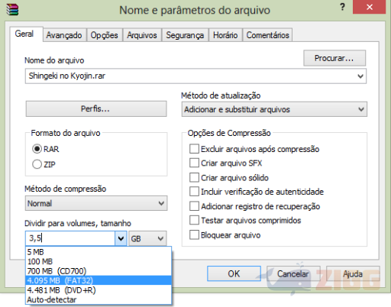Select the ZIP format radio button

(x=37, y=164)
